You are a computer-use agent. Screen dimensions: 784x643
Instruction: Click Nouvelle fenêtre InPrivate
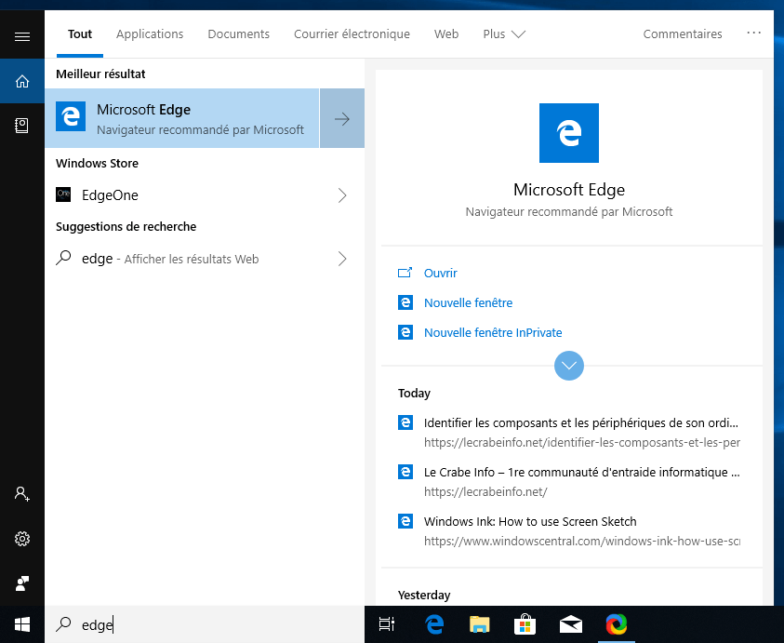click(493, 332)
